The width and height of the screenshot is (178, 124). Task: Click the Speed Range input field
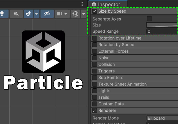click(162, 31)
